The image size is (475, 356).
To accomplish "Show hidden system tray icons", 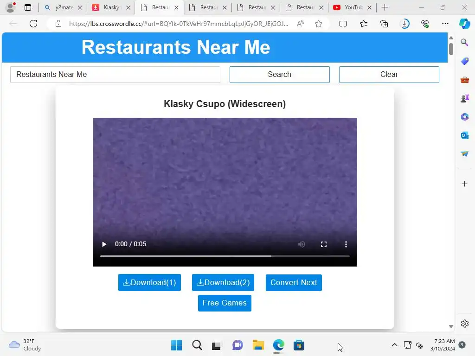I will pos(394,345).
